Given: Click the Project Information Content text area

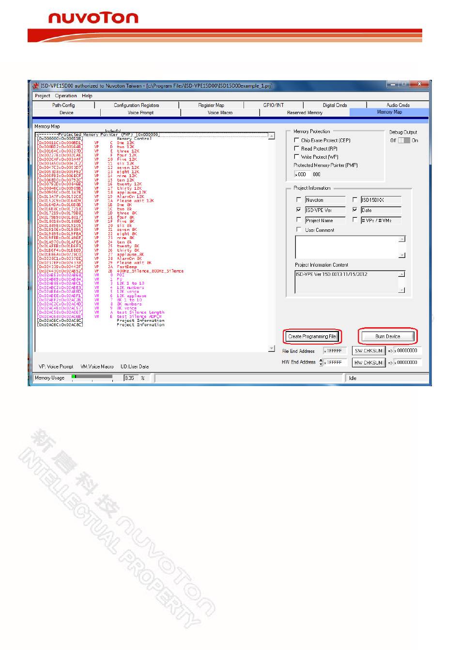Looking at the screenshot, I should (x=347, y=282).
